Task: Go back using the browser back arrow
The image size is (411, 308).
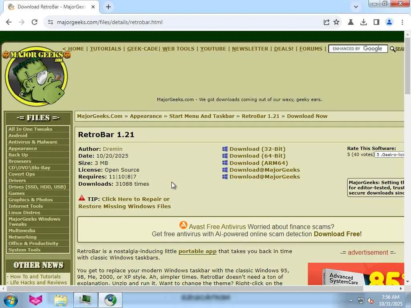Action: click(x=9, y=22)
